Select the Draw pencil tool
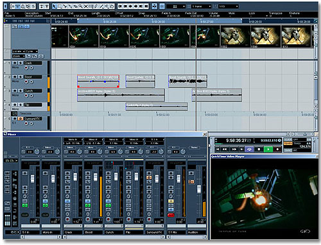The height and width of the screenshot is (245, 321). (x=96, y=6)
